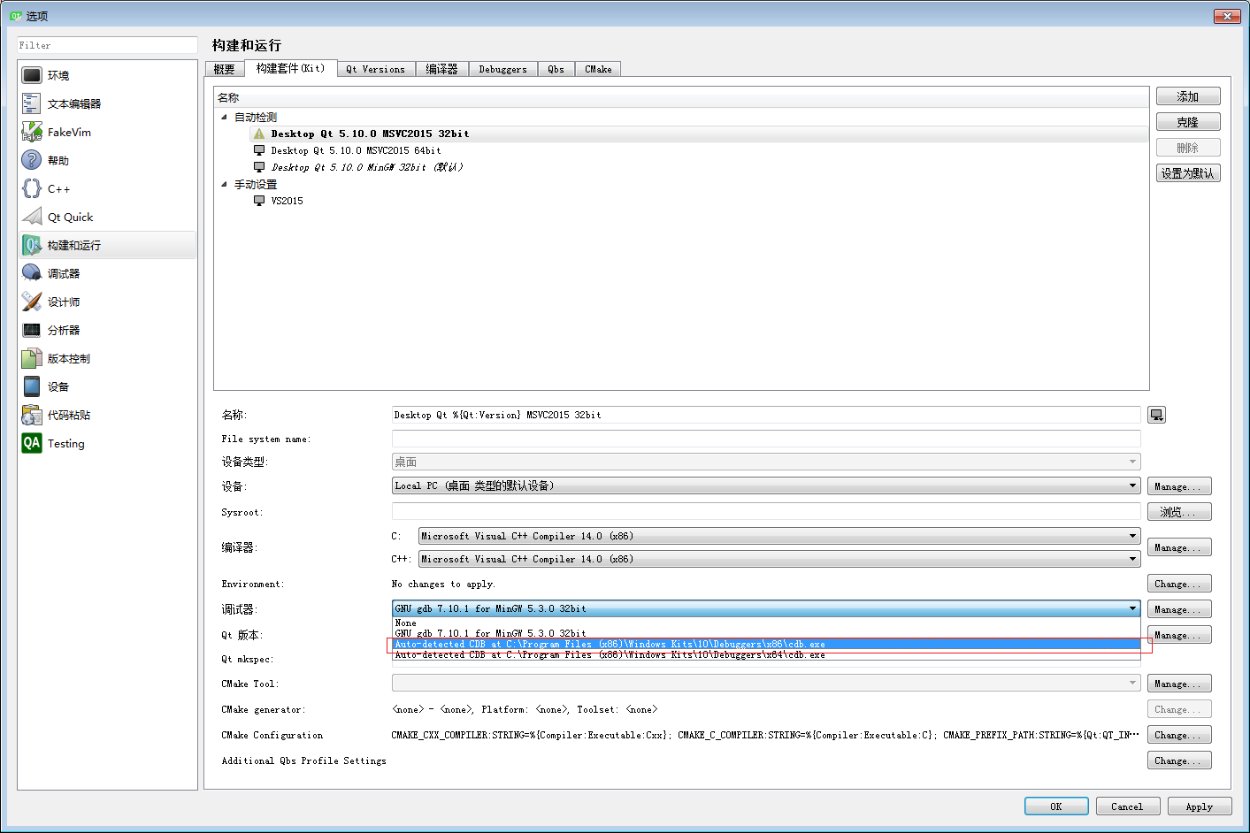Click the variables icon beside the 名称 field
The width and height of the screenshot is (1250, 833).
pos(1156,414)
